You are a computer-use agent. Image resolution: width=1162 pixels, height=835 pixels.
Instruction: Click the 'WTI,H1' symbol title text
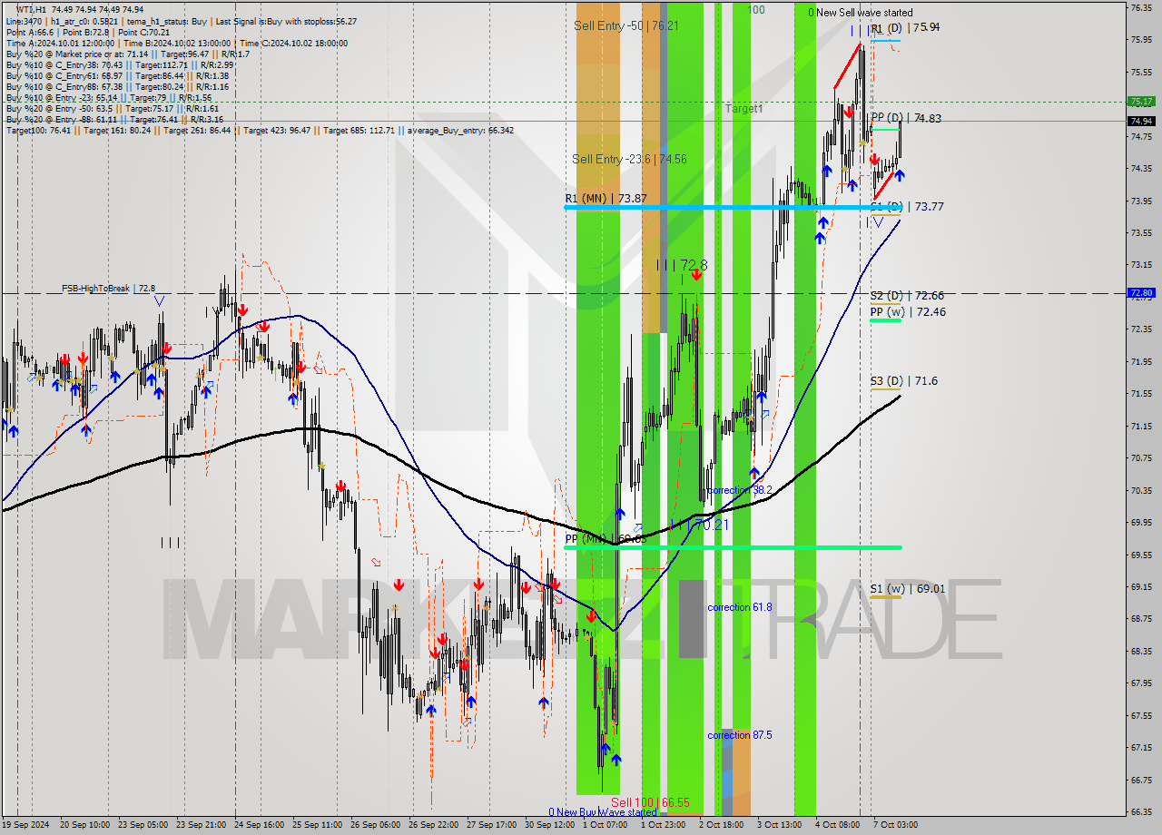click(x=31, y=9)
